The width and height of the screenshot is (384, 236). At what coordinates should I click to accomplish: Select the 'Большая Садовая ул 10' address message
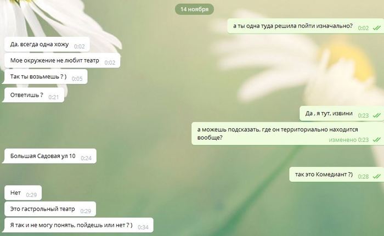coord(49,156)
